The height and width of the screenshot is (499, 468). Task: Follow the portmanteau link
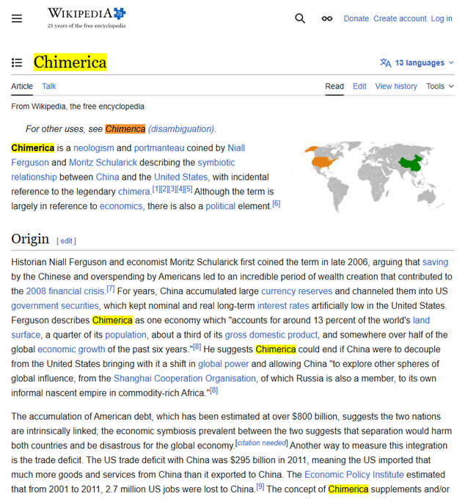pyautogui.click(x=159, y=148)
